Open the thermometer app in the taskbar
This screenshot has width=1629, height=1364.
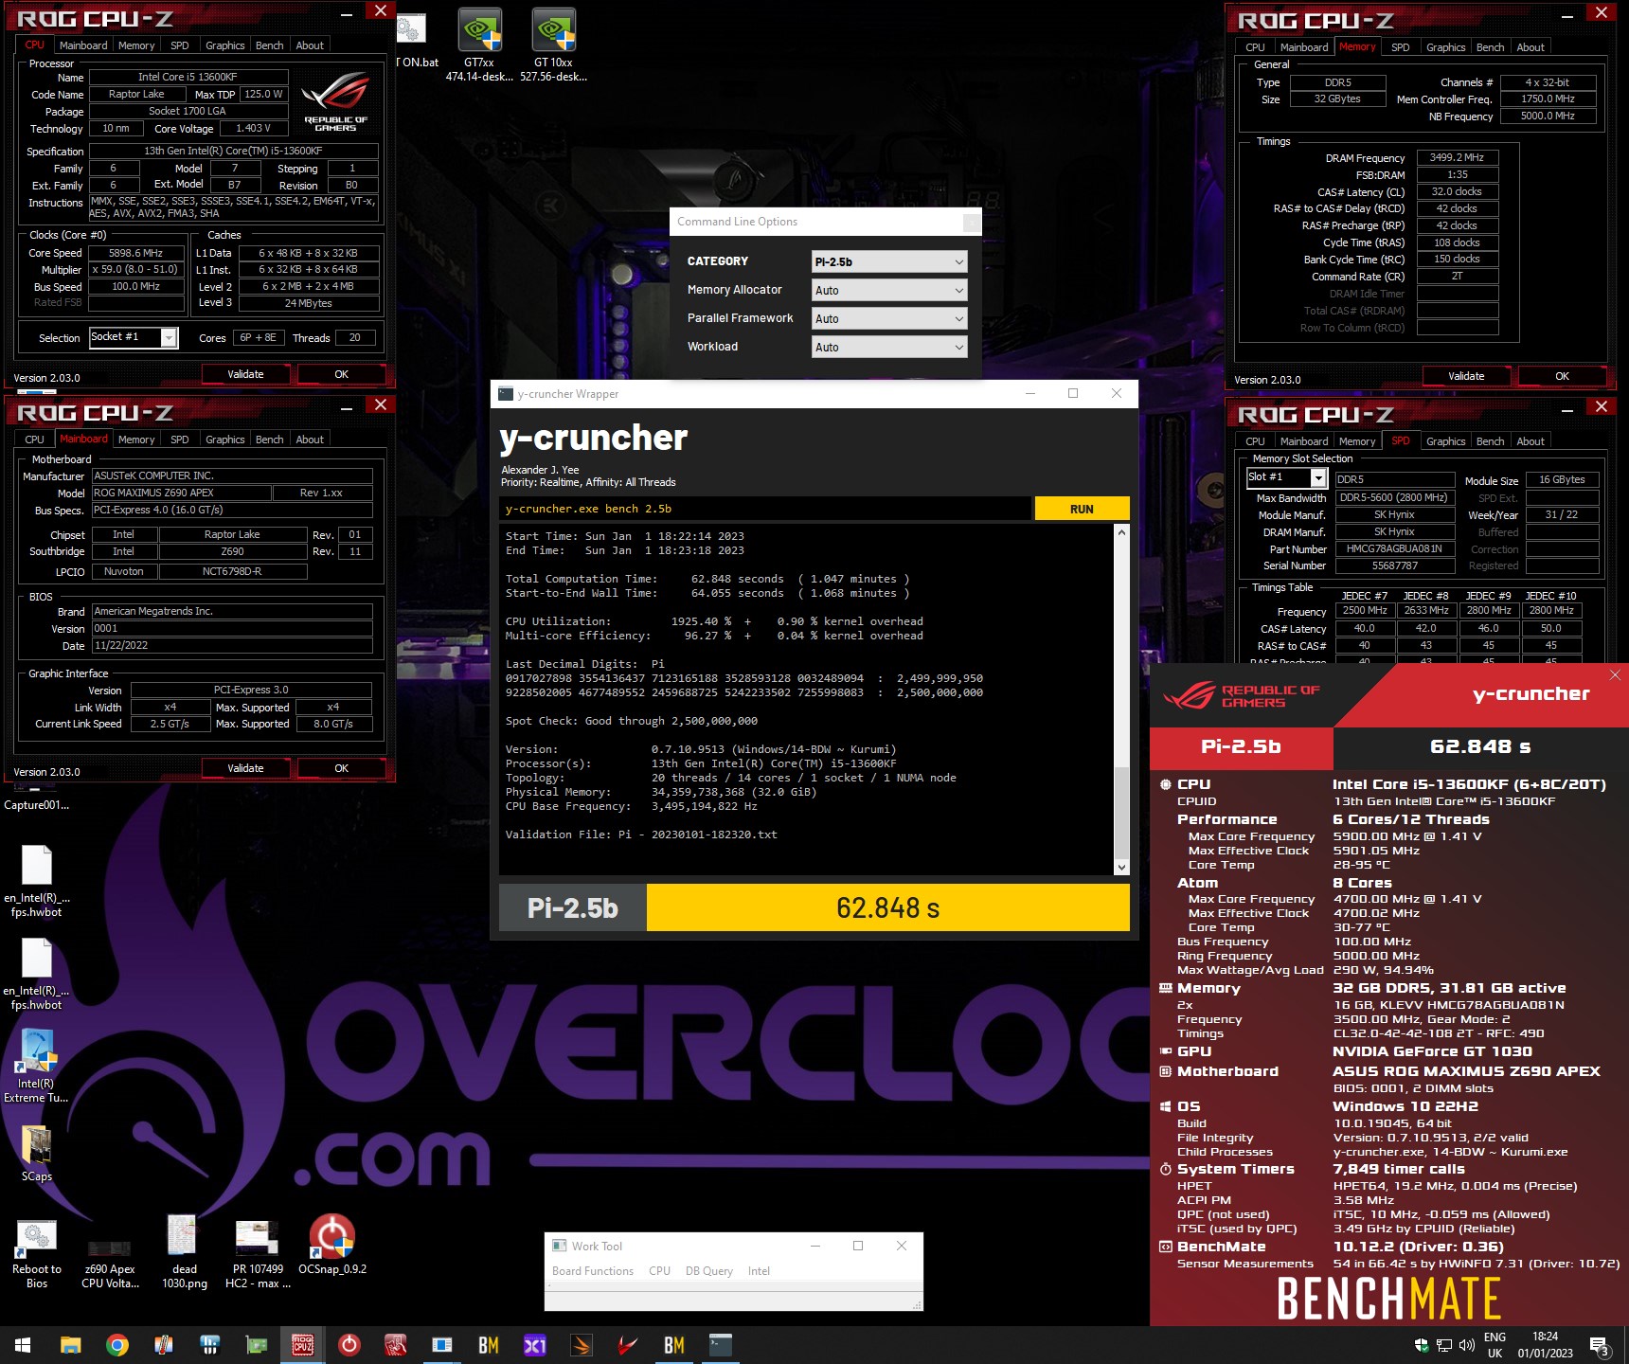pyautogui.click(x=164, y=1345)
